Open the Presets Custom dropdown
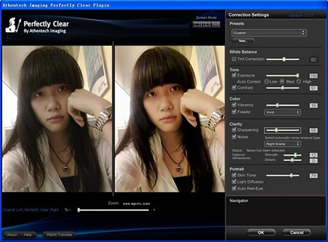The height and width of the screenshot is (242, 328). (x=269, y=33)
